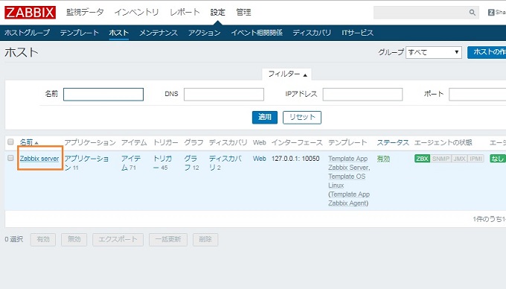Open the Web link in host row
The height and width of the screenshot is (289, 506).
point(260,159)
